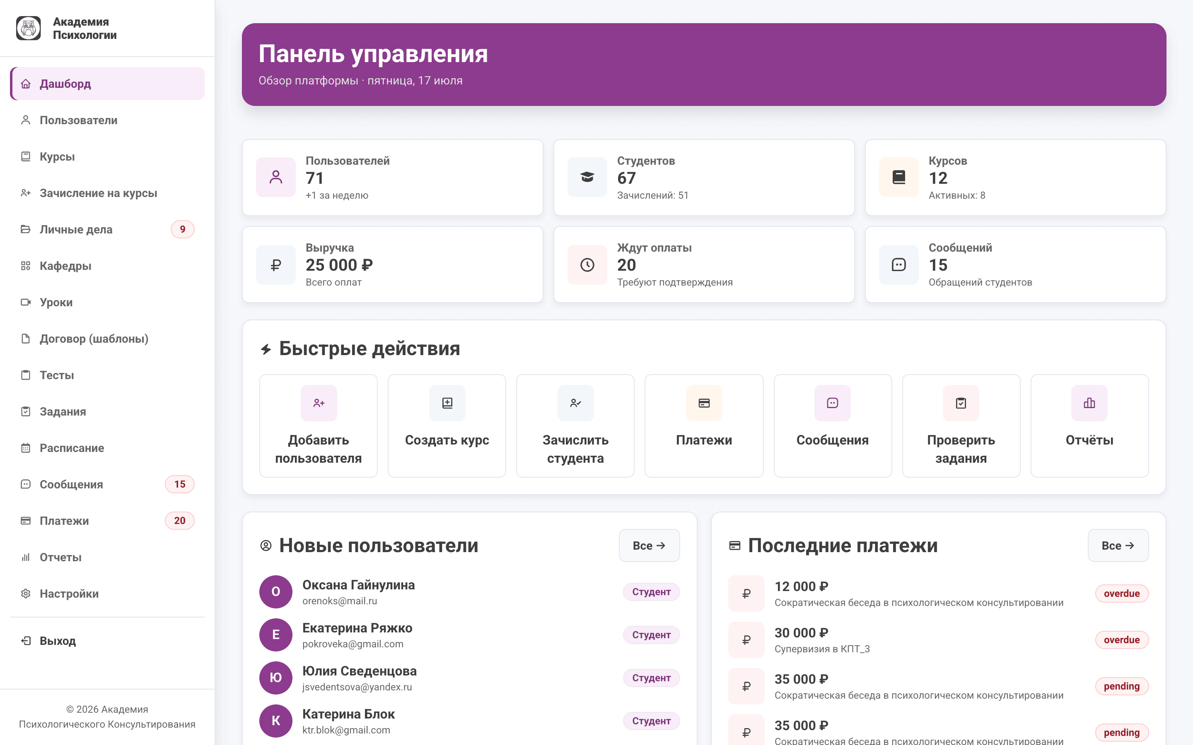The width and height of the screenshot is (1193, 745).
Task: Click the Academy owl logo icon
Action: [29, 28]
